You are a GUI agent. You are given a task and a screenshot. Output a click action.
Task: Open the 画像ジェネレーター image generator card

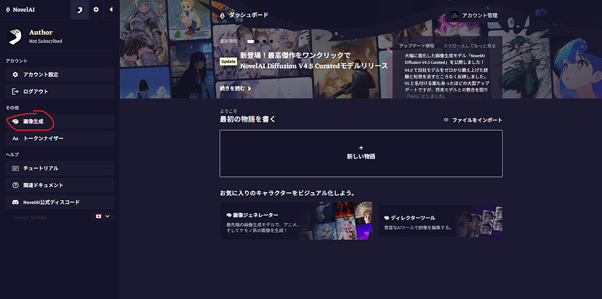coord(296,221)
